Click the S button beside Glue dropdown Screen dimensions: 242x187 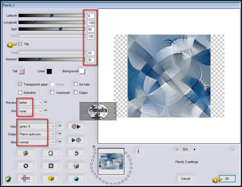(x=60, y=142)
